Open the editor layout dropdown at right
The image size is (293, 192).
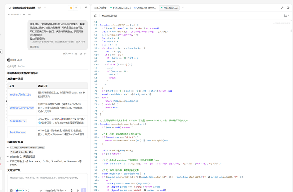point(287,16)
